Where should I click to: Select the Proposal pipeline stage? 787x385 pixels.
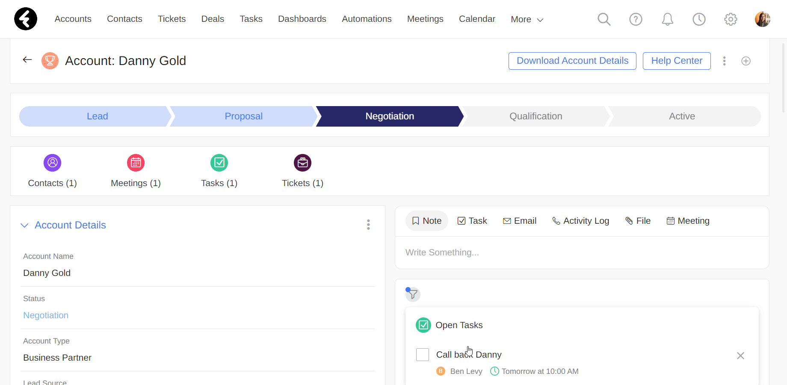pos(243,116)
